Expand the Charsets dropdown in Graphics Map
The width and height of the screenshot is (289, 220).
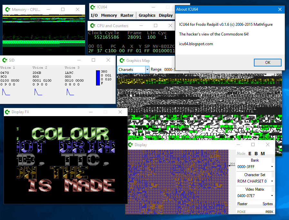(147, 70)
